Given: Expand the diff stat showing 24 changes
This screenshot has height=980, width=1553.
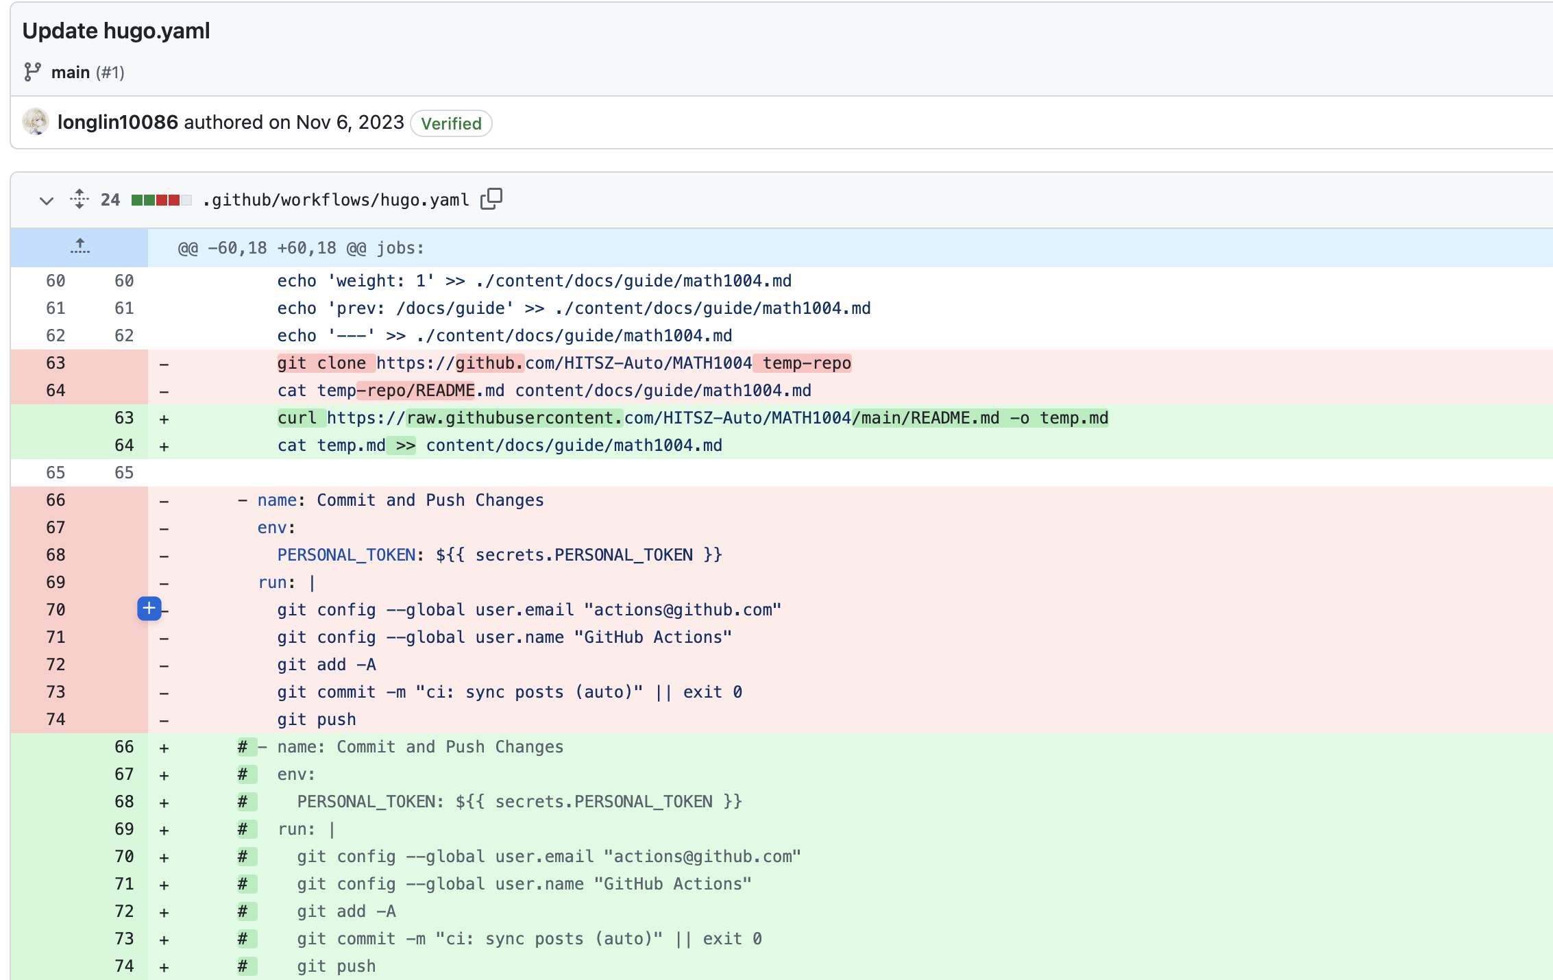Looking at the screenshot, I should pyautogui.click(x=110, y=199).
